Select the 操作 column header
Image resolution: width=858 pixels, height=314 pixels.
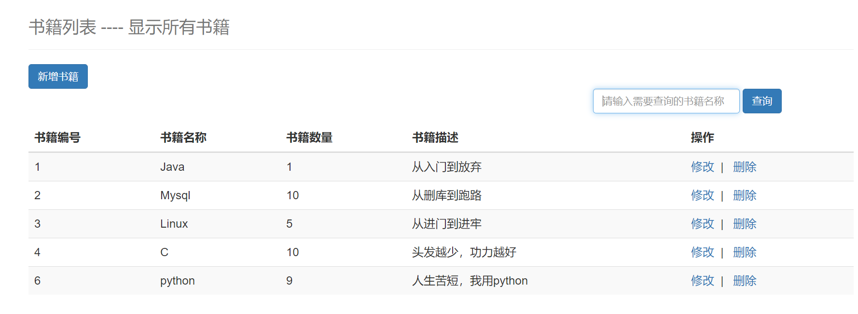point(702,137)
